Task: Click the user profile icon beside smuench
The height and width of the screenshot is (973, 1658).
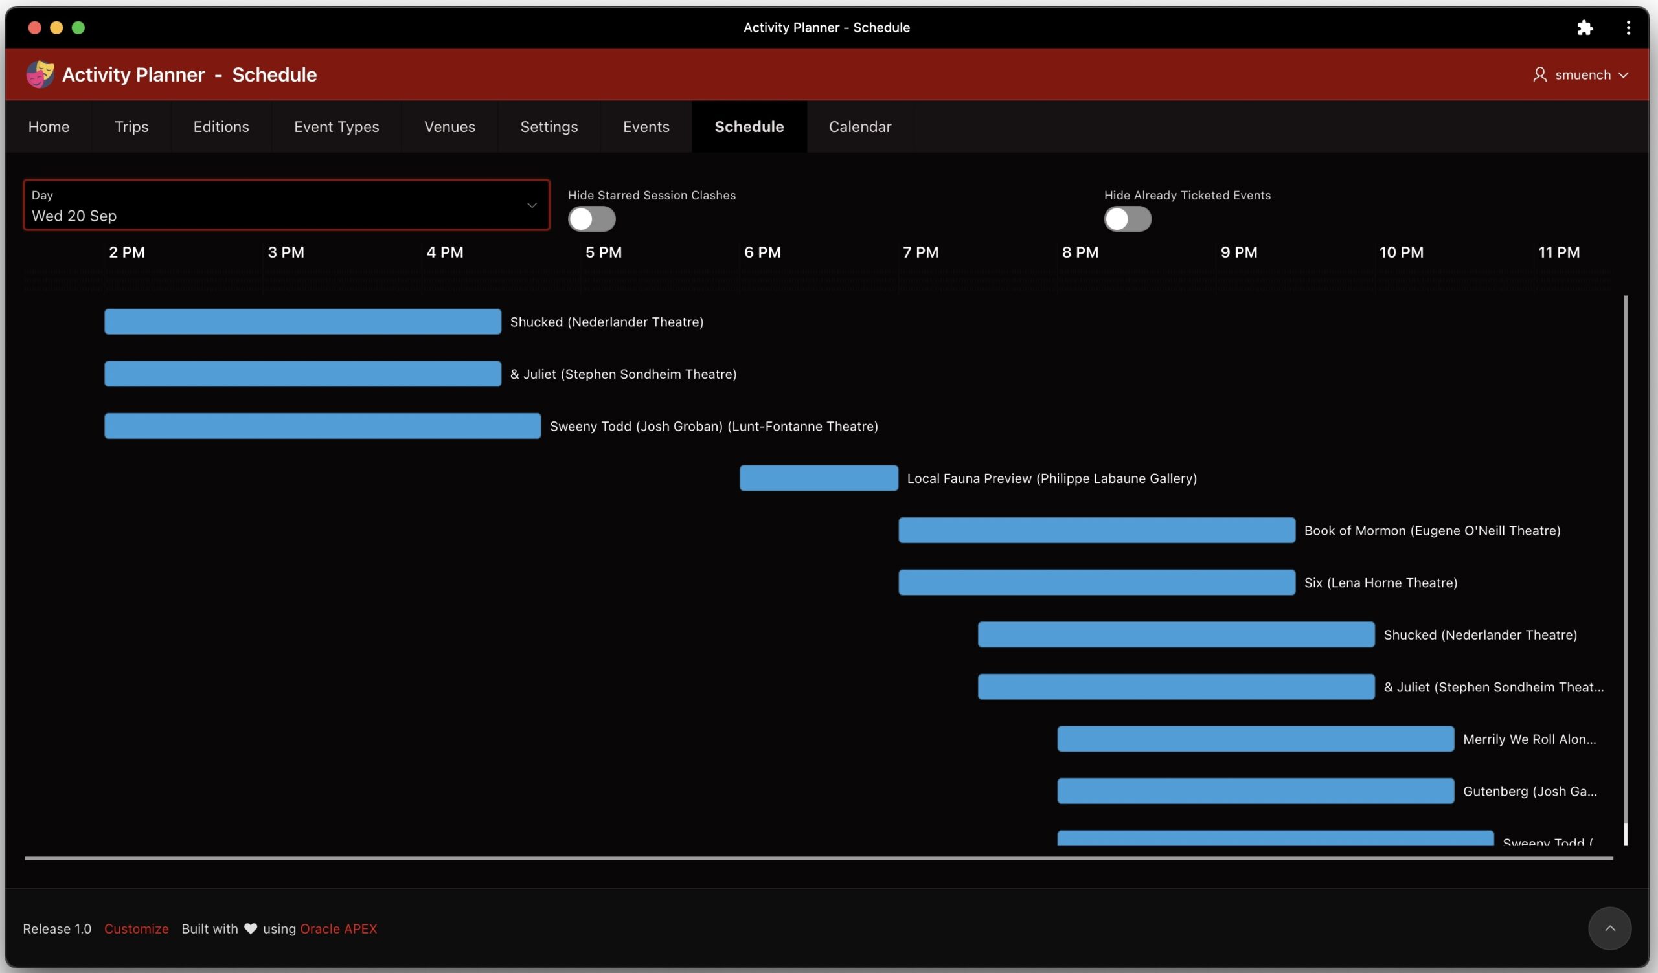Action: tap(1540, 74)
